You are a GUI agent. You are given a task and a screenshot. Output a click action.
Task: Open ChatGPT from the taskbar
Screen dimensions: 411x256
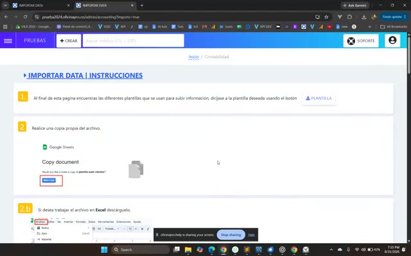click(283, 250)
